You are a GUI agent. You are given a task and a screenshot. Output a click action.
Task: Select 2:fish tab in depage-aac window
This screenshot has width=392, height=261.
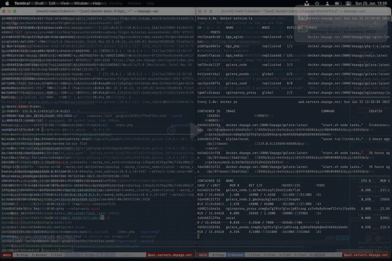click(x=57, y=255)
